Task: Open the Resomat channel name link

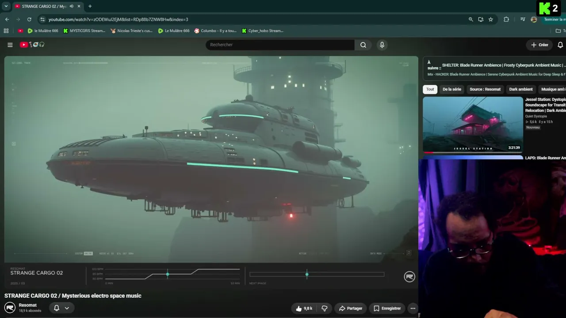Action: [27, 305]
